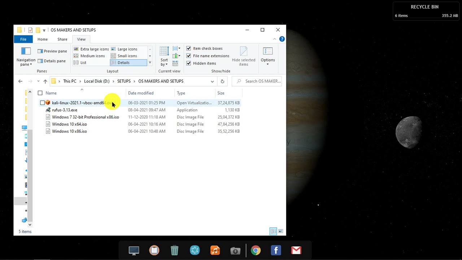Toggle the Details pane button
The height and width of the screenshot is (260, 462).
point(52,61)
